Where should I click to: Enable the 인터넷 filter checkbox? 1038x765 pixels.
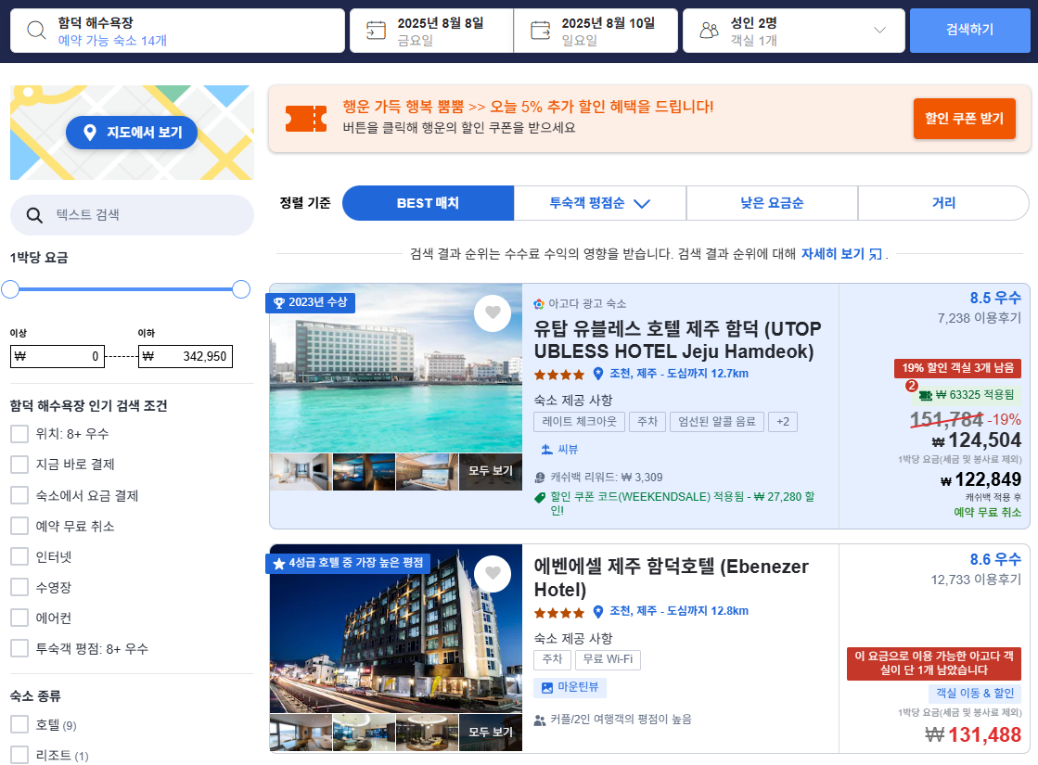click(19, 556)
